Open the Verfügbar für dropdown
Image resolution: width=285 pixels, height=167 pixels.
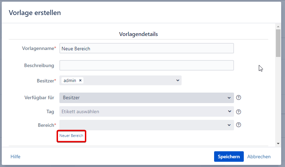147,97
